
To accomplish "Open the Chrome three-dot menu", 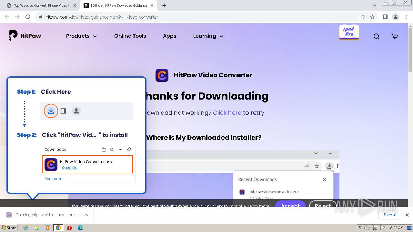I will tap(406, 17).
